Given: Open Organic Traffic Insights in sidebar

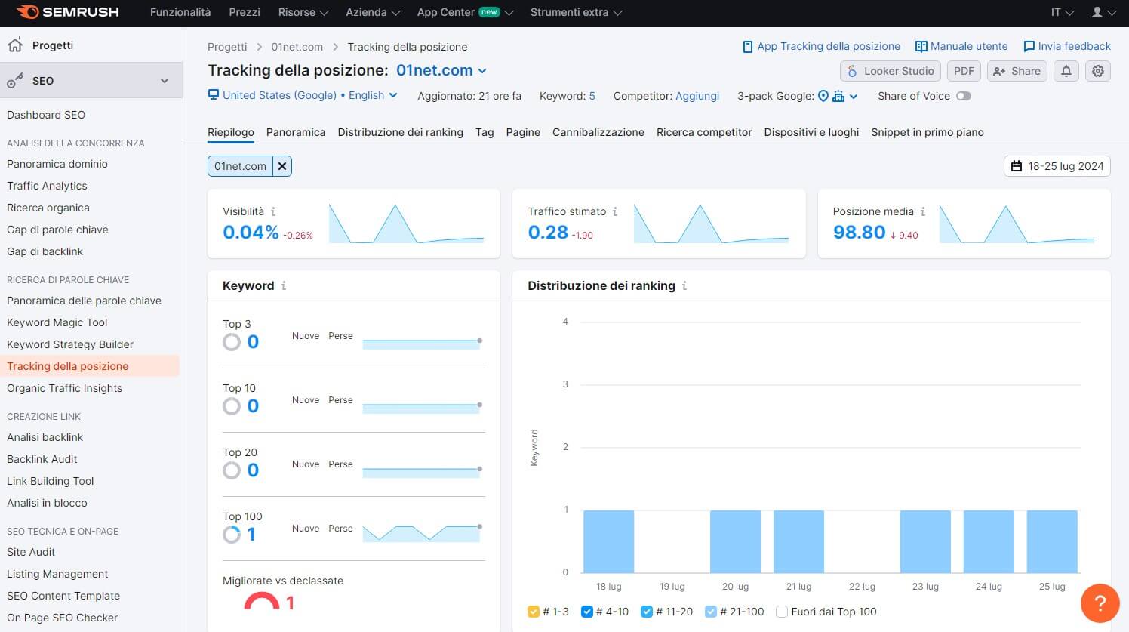Looking at the screenshot, I should tap(64, 388).
